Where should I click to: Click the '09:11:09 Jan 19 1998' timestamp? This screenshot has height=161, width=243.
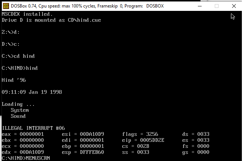pos(32,92)
